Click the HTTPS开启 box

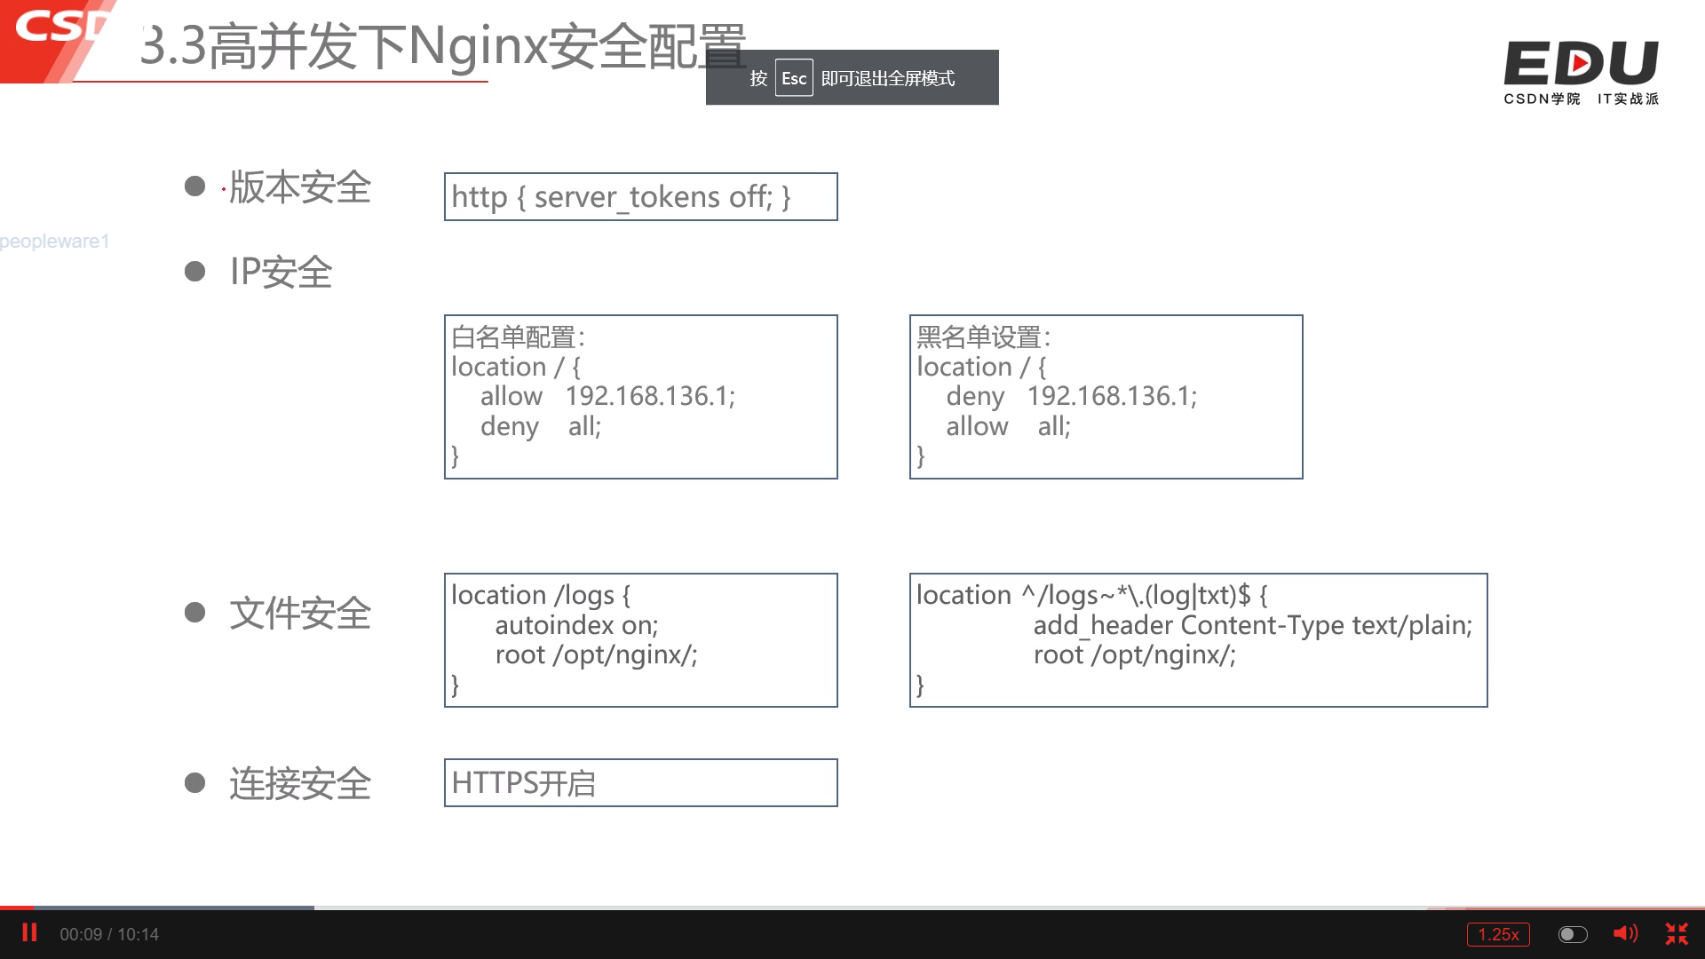(x=640, y=782)
